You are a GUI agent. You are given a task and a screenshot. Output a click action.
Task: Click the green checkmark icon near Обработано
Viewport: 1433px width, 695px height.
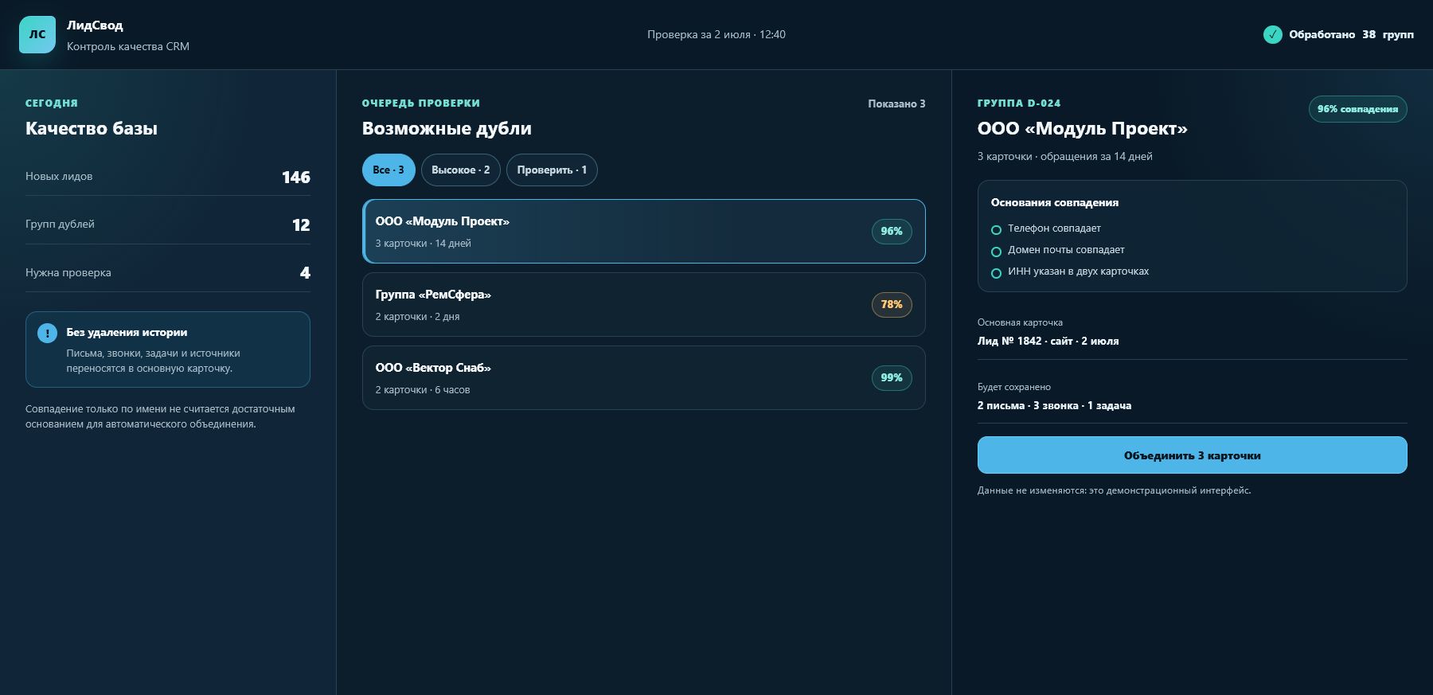tap(1272, 34)
